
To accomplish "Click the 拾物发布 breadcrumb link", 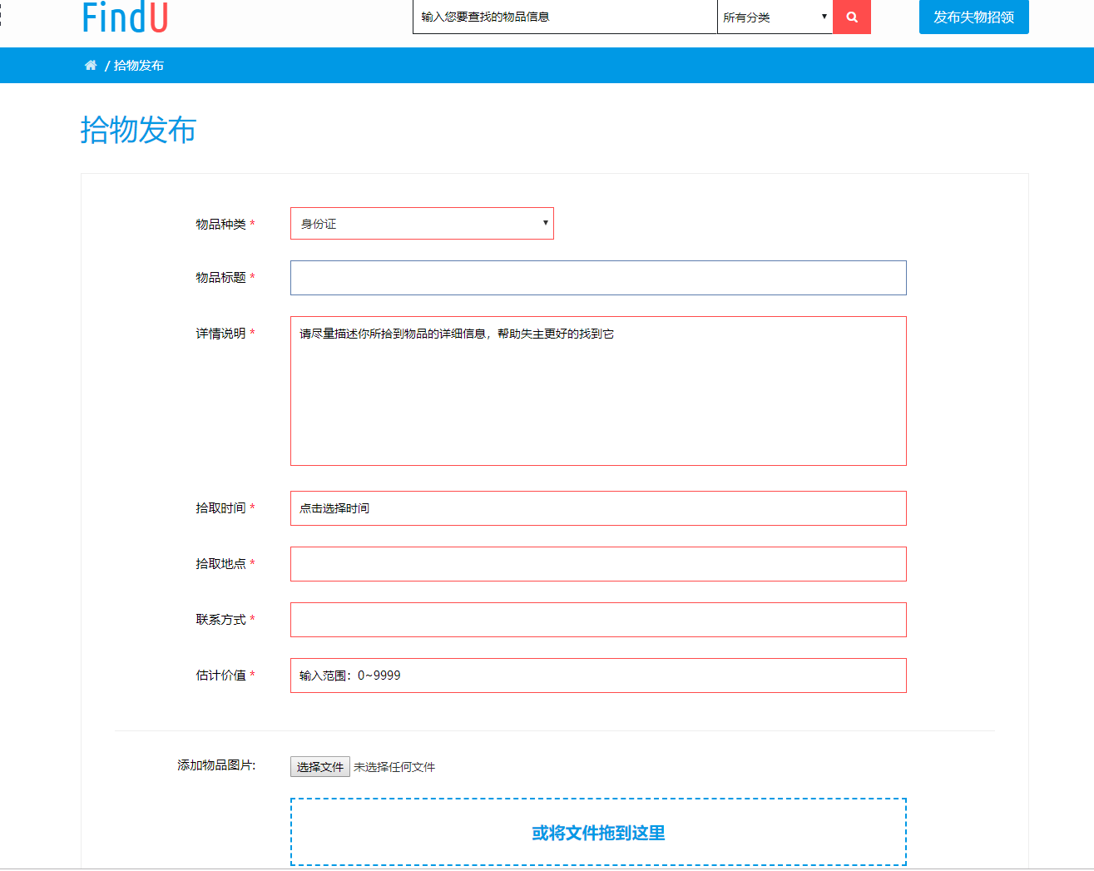I will click(x=140, y=65).
